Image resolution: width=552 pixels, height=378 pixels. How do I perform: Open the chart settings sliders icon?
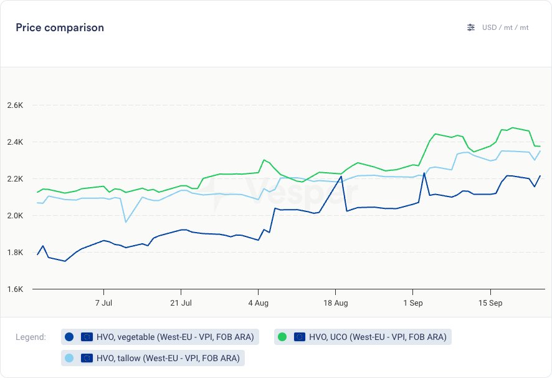(x=471, y=27)
